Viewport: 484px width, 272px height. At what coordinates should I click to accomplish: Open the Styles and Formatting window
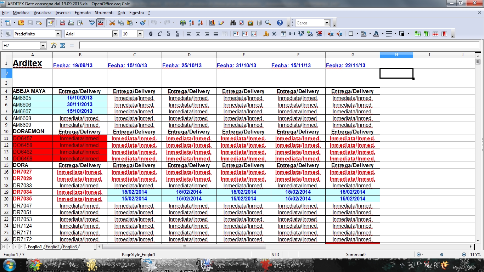(x=8, y=34)
